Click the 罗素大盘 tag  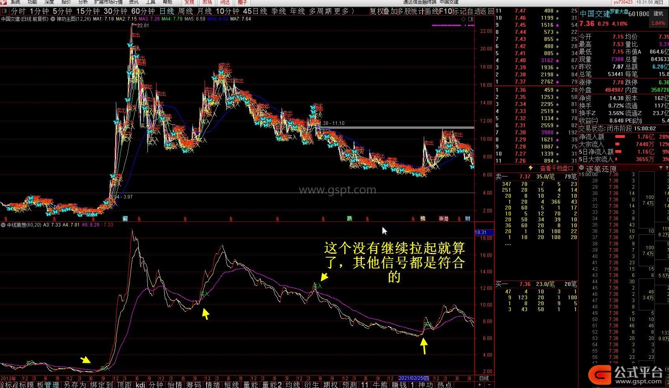point(619,11)
